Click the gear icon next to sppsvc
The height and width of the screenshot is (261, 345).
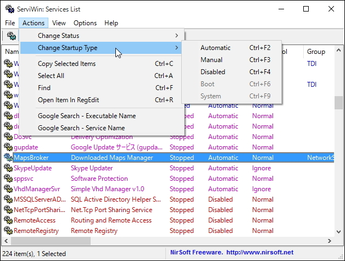coord(8,179)
